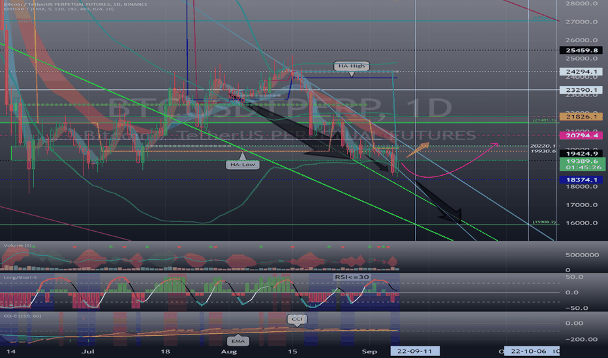
Task: Click the CCI callout label
Action: coord(297,319)
